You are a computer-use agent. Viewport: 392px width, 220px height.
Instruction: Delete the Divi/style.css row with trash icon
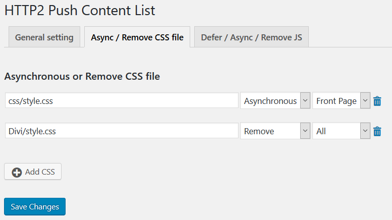pyautogui.click(x=377, y=132)
